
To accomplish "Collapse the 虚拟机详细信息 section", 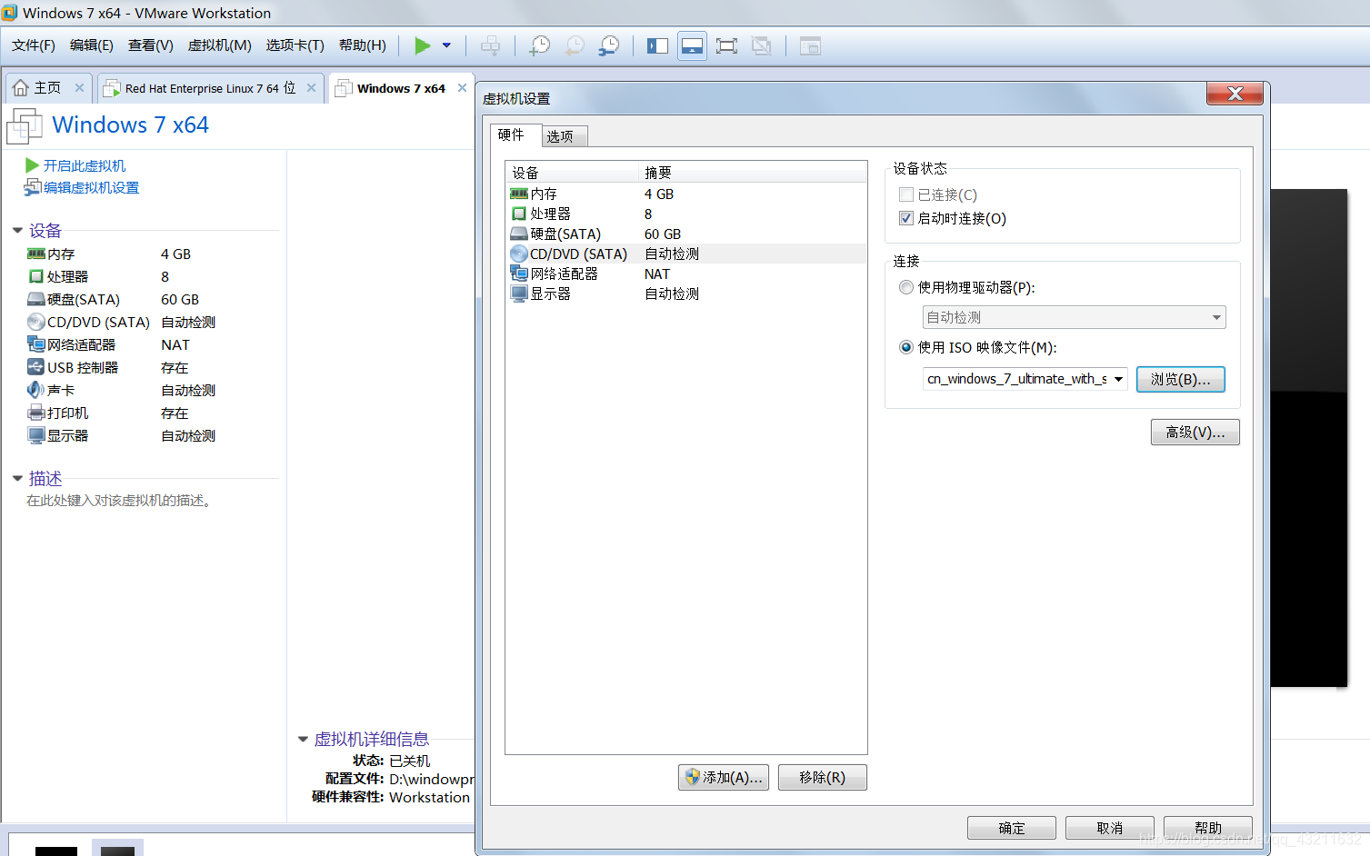I will [x=303, y=740].
